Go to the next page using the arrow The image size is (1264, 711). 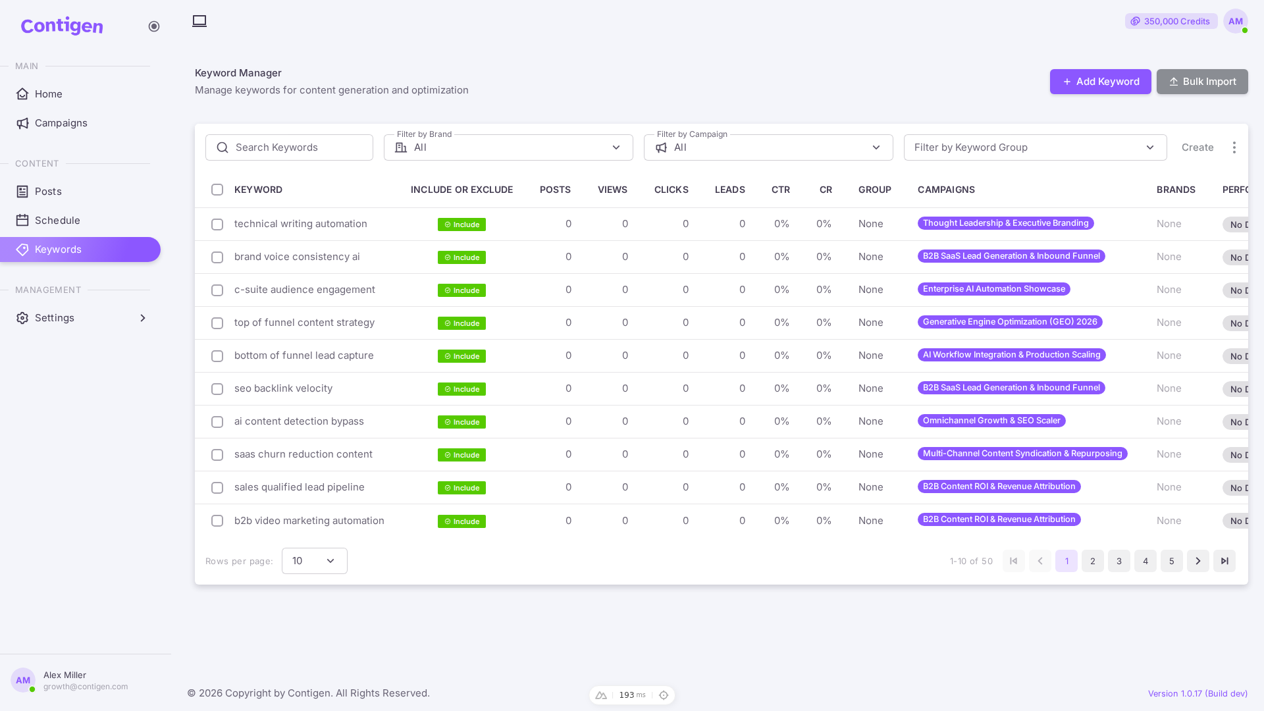click(1198, 561)
